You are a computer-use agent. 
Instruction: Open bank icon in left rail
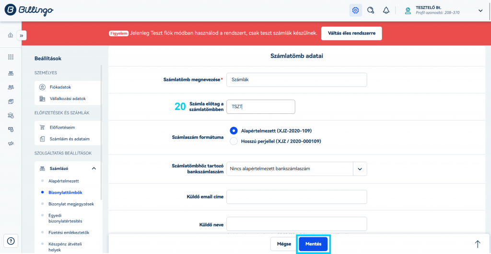tap(11, 116)
